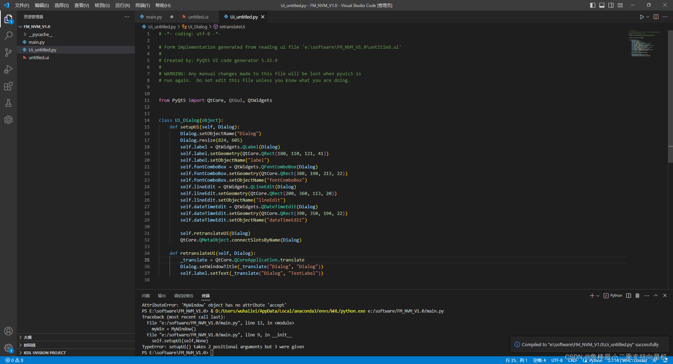Open the Search view in activity bar
The image size is (673, 364).
(x=8, y=36)
